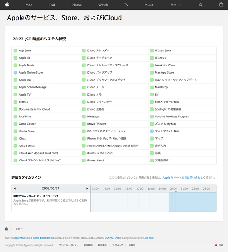Viewport: 228px width, 252px height.
Task: Click the iCloud Web Apps (iCloud.com) entry
Action: click(38, 153)
